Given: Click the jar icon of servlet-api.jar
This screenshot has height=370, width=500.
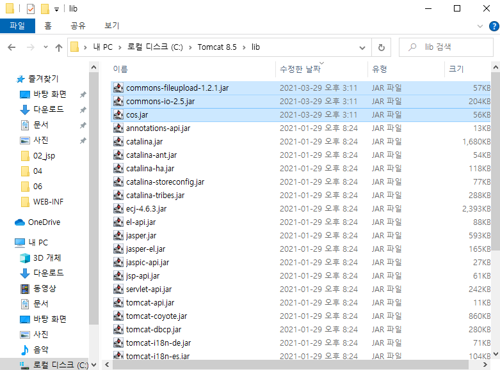Looking at the screenshot, I should (118, 289).
